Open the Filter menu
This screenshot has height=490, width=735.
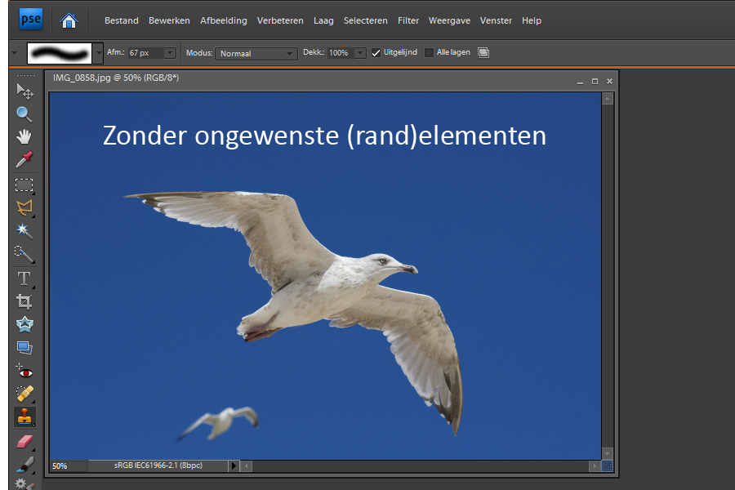[408, 20]
